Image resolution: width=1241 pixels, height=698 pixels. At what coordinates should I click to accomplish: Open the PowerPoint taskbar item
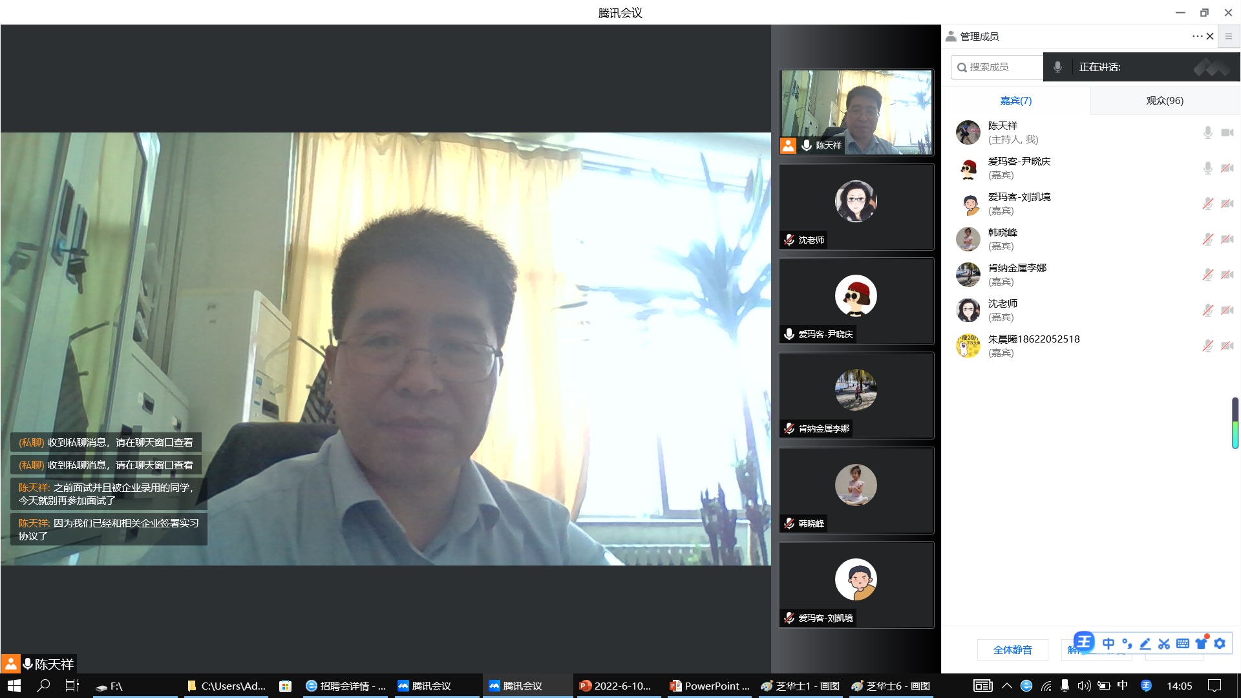[710, 686]
